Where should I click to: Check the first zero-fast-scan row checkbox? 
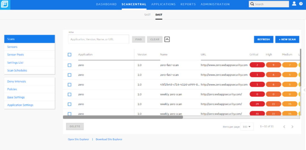[69, 65]
